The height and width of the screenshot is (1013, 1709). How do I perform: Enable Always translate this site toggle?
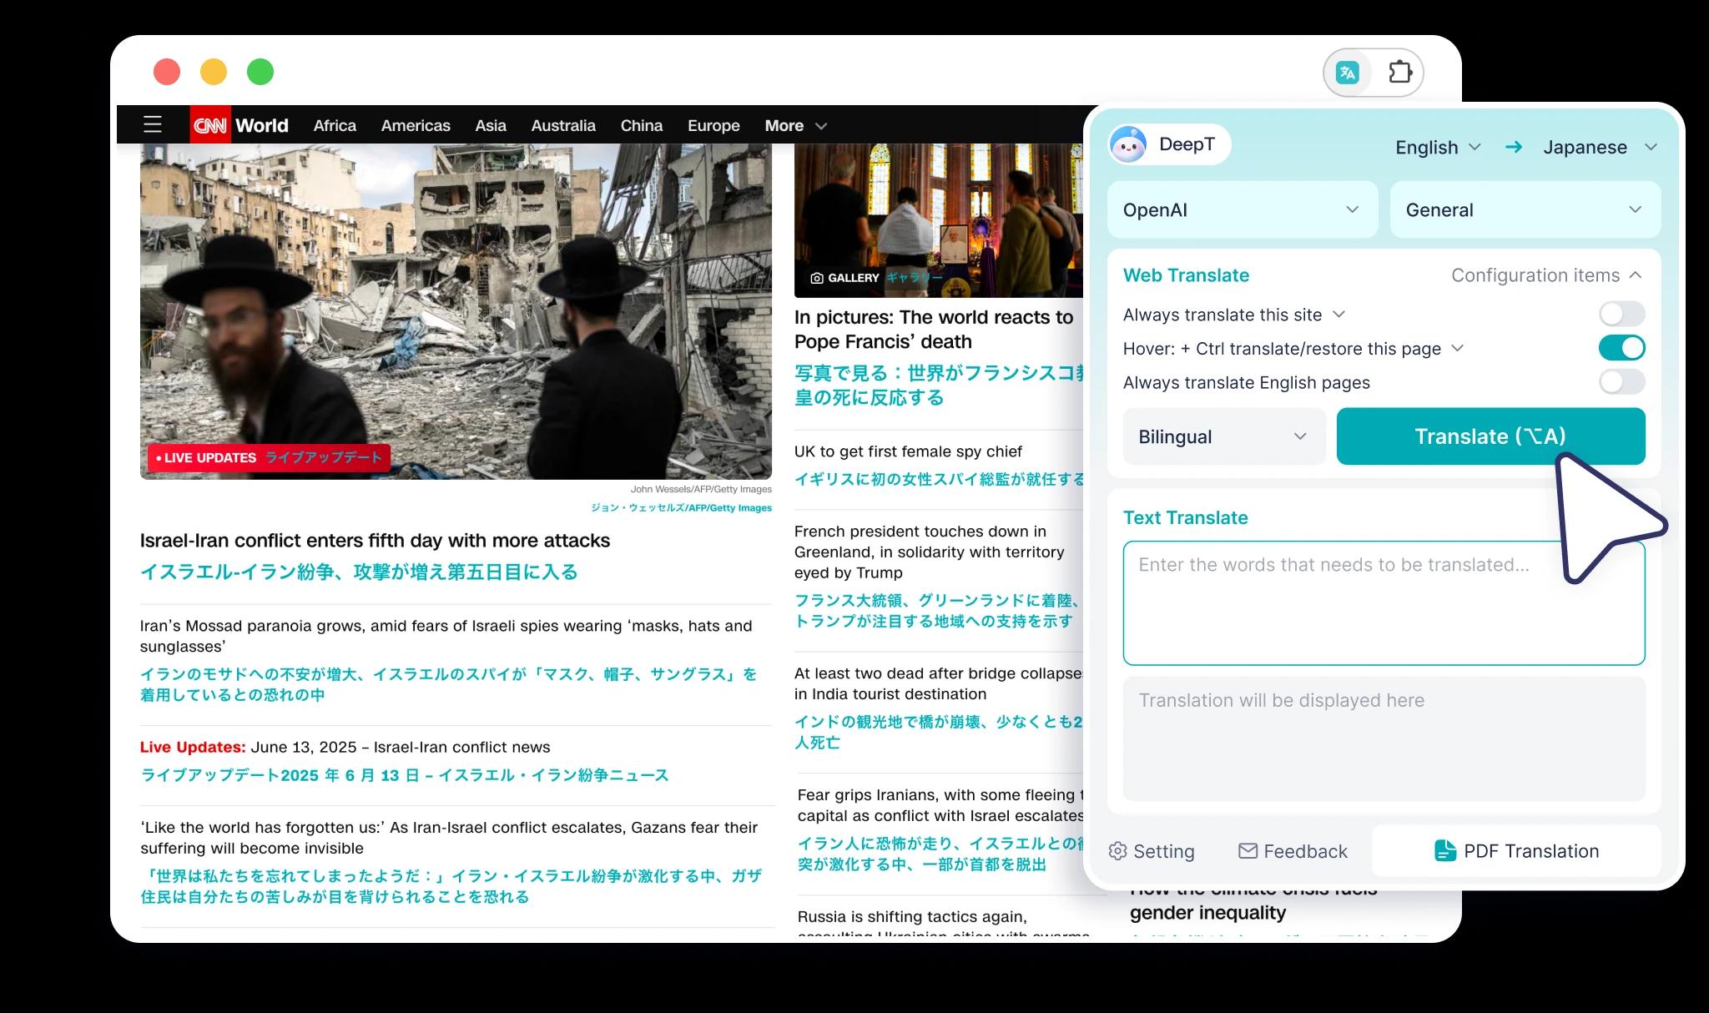click(x=1621, y=314)
